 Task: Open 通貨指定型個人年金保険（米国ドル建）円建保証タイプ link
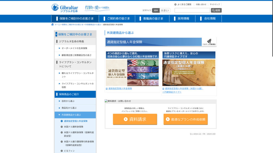(x=183, y=90)
